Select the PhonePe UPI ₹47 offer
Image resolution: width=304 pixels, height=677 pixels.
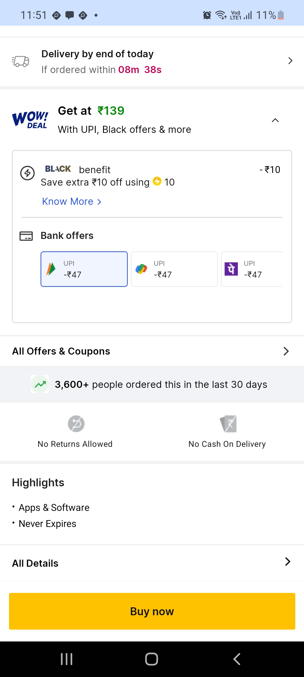tap(252, 269)
